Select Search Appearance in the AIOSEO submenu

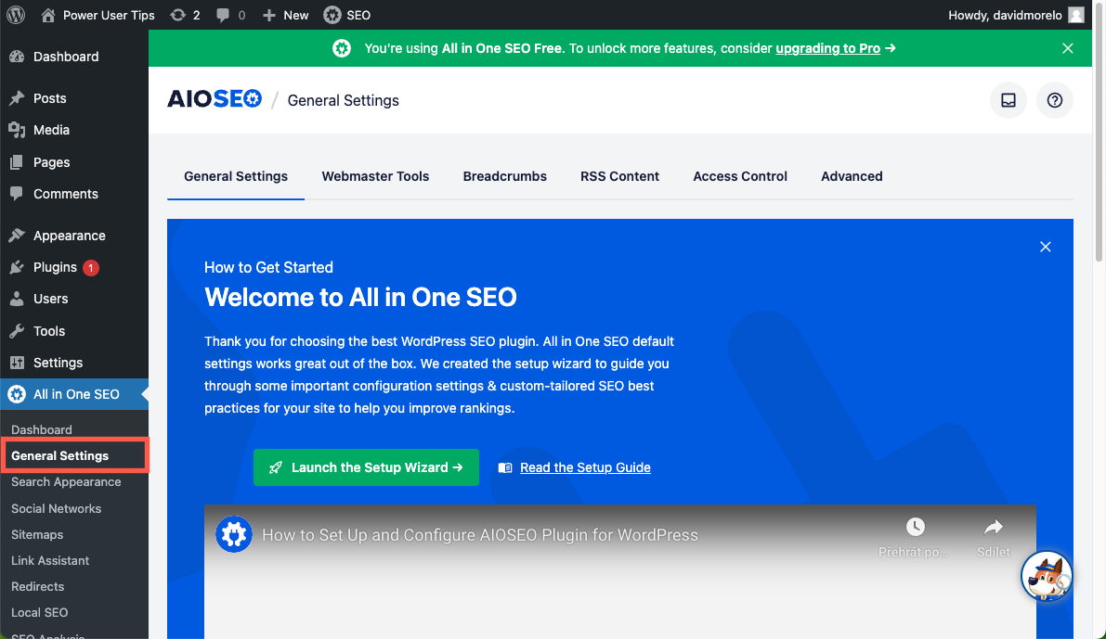pos(65,481)
